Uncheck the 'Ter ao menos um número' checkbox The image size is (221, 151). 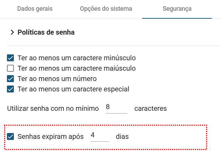10,79
